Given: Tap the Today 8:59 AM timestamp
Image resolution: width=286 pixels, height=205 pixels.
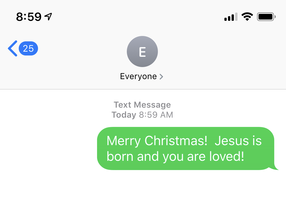Looking at the screenshot, I should (142, 115).
